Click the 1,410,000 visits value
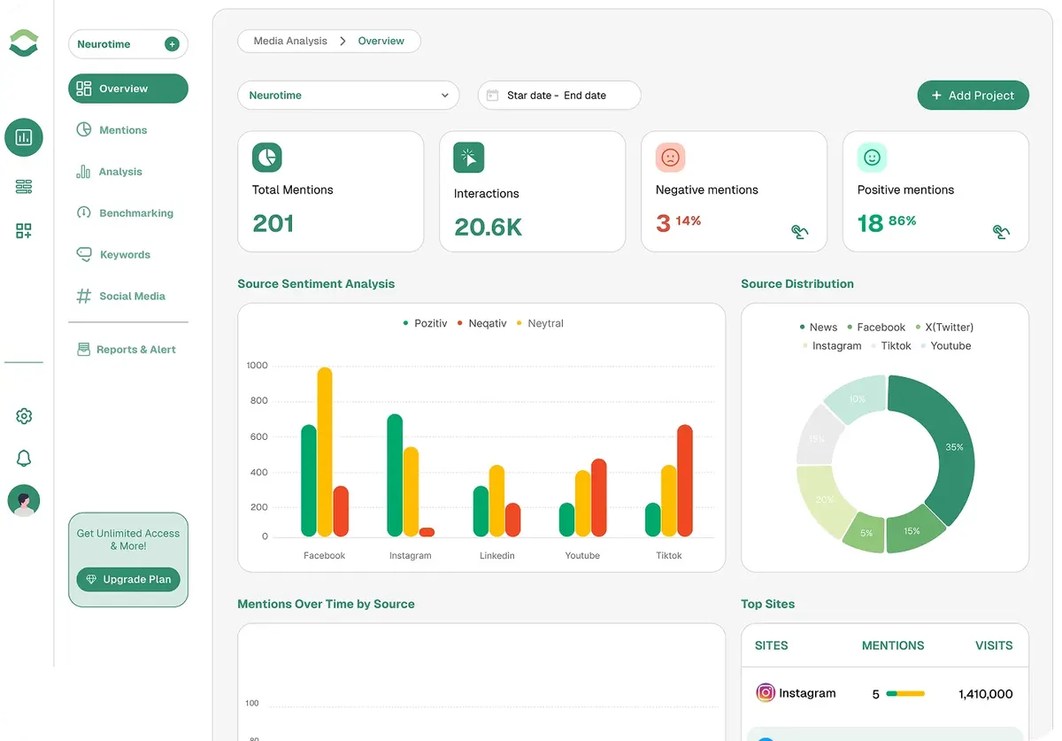This screenshot has width=1062, height=741. (986, 694)
